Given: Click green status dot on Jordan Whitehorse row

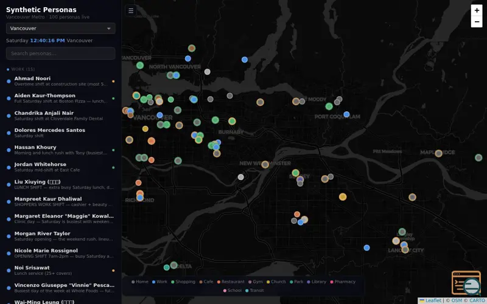Looking at the screenshot, I should (x=113, y=168).
